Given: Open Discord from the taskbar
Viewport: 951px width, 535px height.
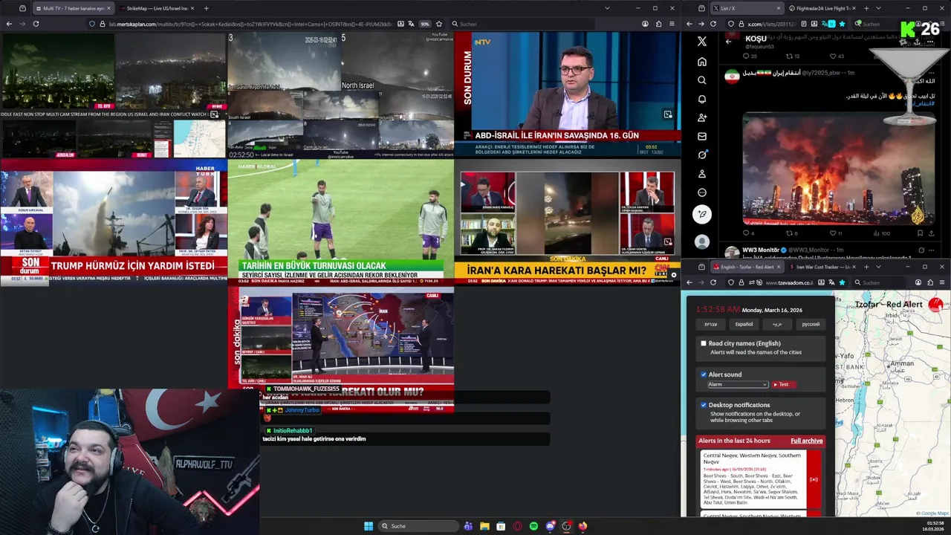Looking at the screenshot, I should click(x=550, y=526).
